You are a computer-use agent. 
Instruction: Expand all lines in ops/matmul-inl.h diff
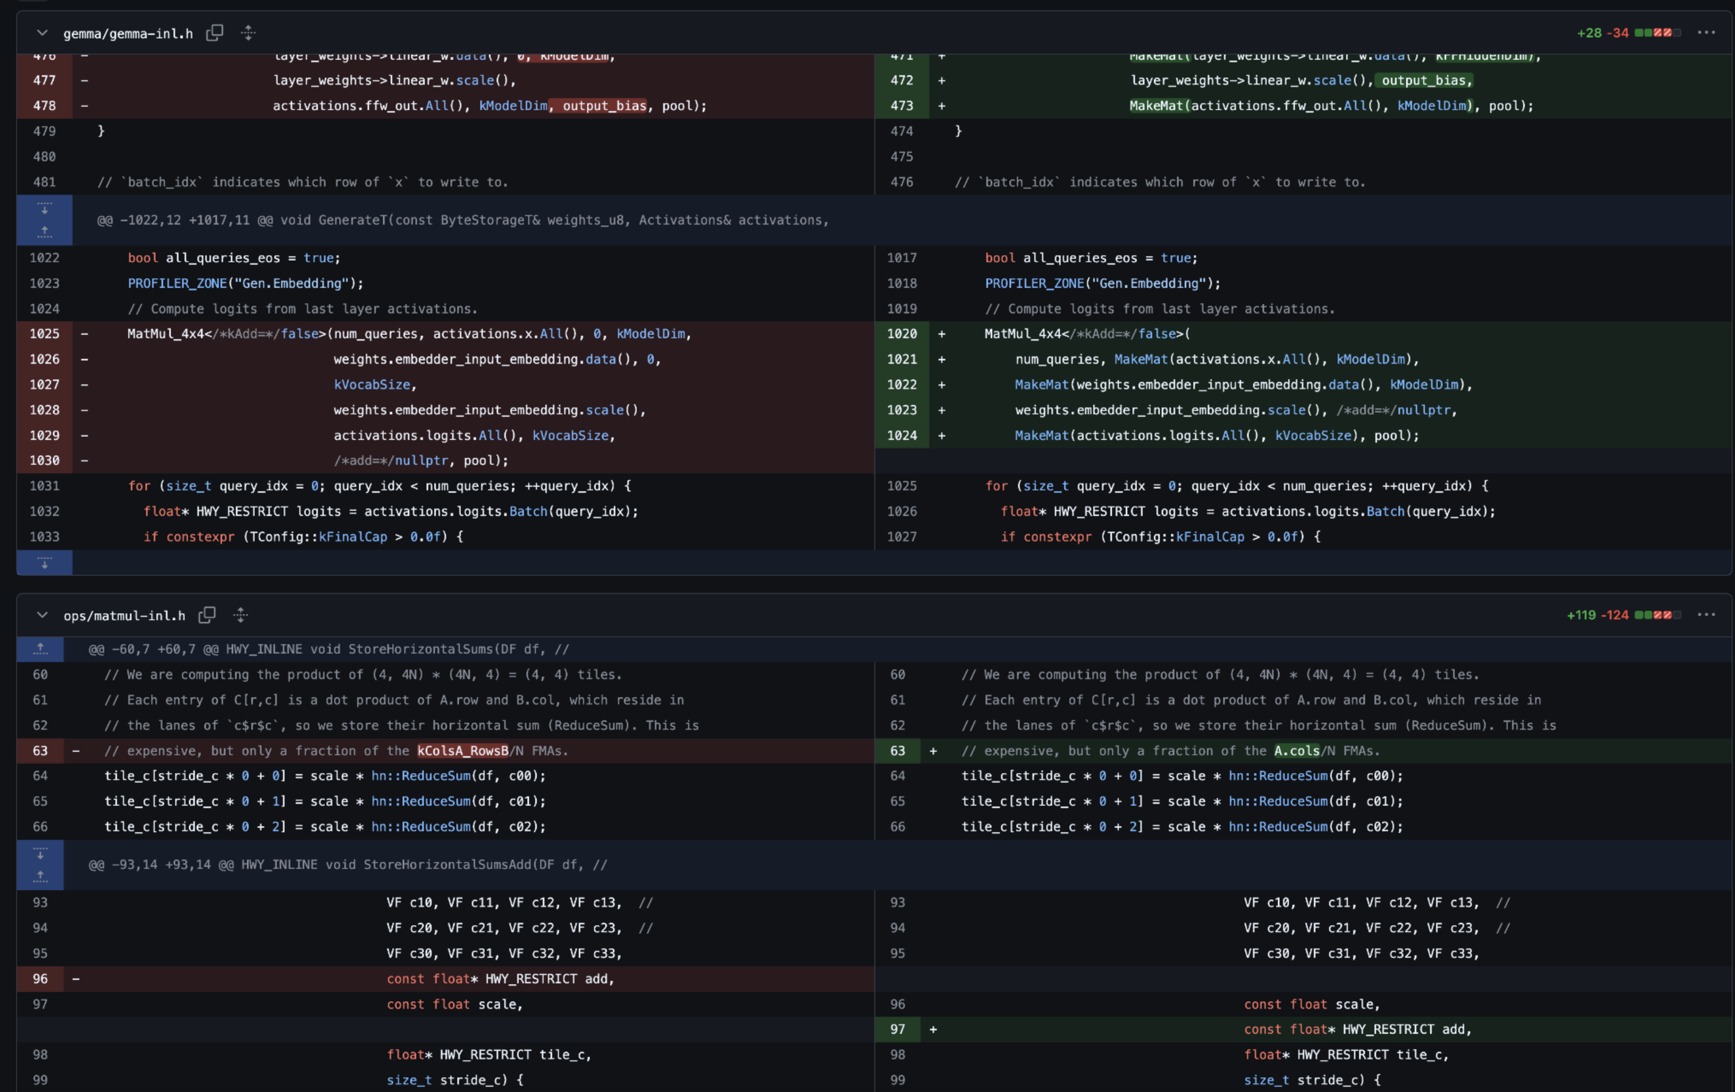pyautogui.click(x=241, y=615)
